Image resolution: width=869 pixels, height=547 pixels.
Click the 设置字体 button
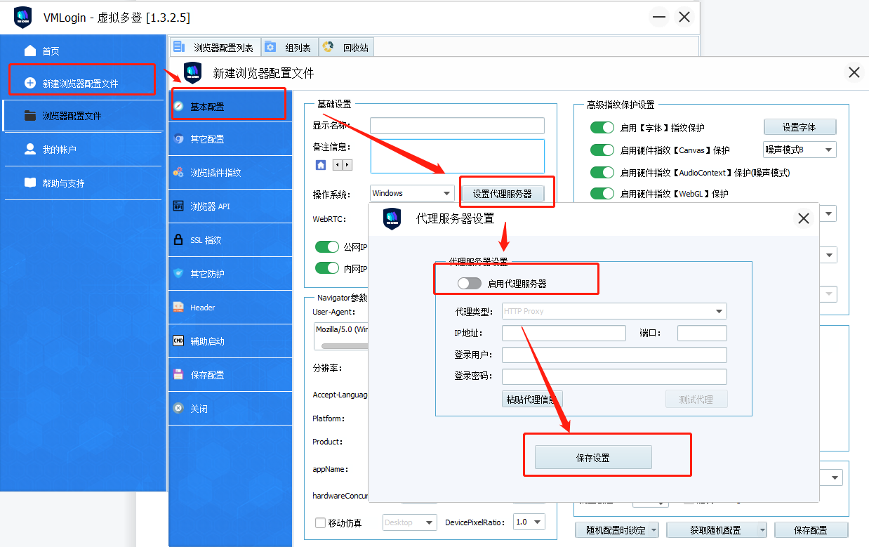click(x=800, y=127)
